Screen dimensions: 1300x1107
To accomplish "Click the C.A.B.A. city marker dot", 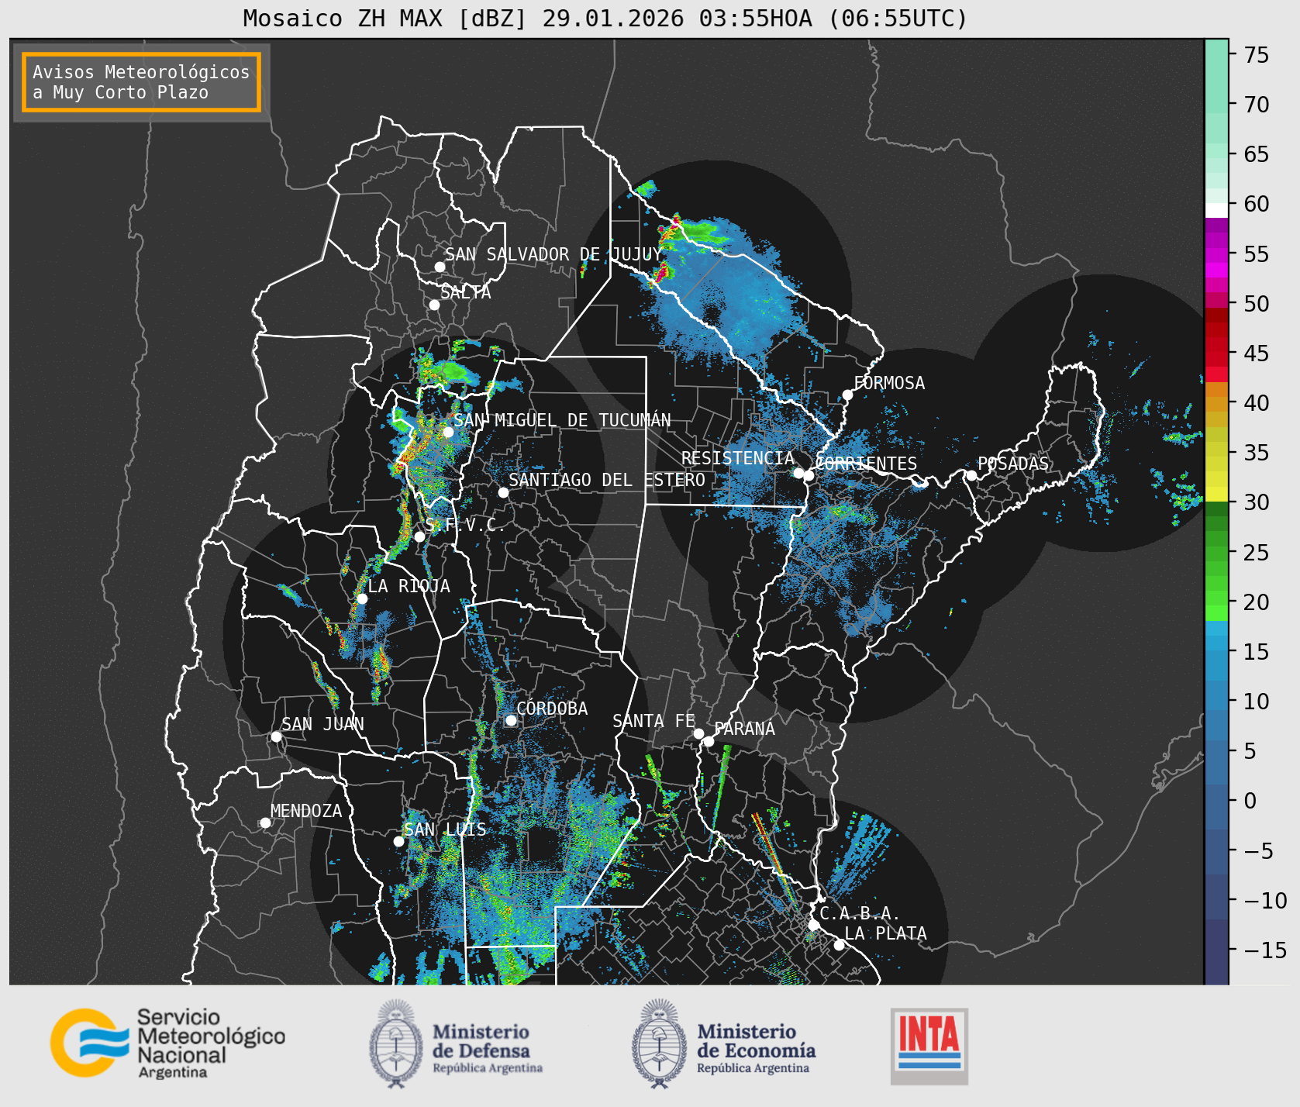I will click(x=813, y=925).
